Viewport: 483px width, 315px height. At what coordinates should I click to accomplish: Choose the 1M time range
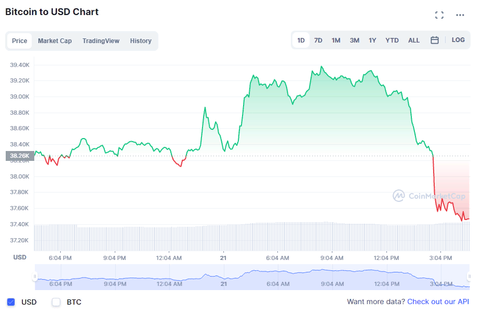336,40
